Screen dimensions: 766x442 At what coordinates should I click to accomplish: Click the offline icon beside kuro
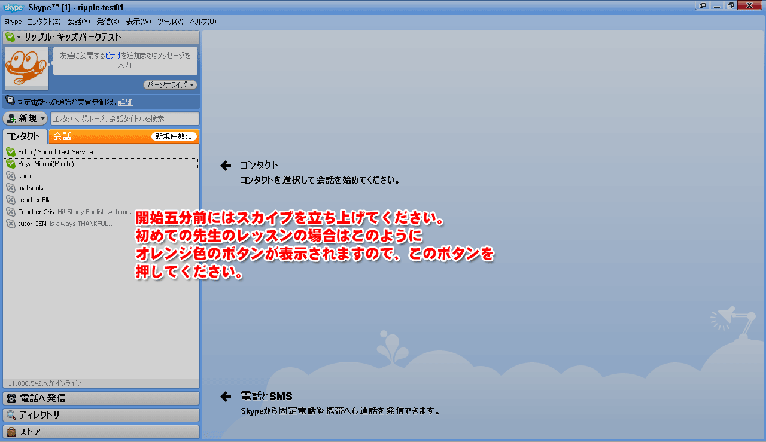click(10, 176)
